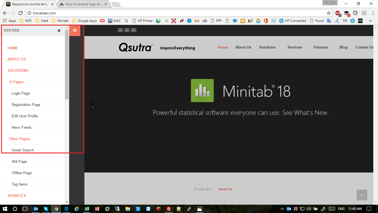This screenshot has height=213, width=378.
Task: Open the WIFI bookmark folder
Action: (x=26, y=21)
